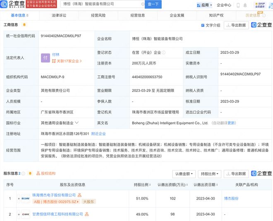Open the 企查查 logo homepage
This screenshot has width=273, height=221.
pos(12,4)
